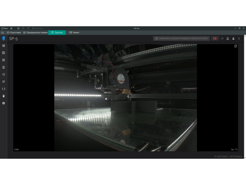Click the home icon in tab bar
Viewport: 246px width, 185px height.
(x=3, y=33)
